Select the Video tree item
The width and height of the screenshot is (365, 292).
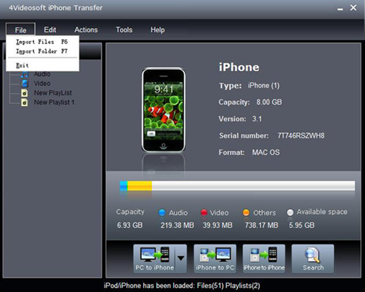click(42, 83)
